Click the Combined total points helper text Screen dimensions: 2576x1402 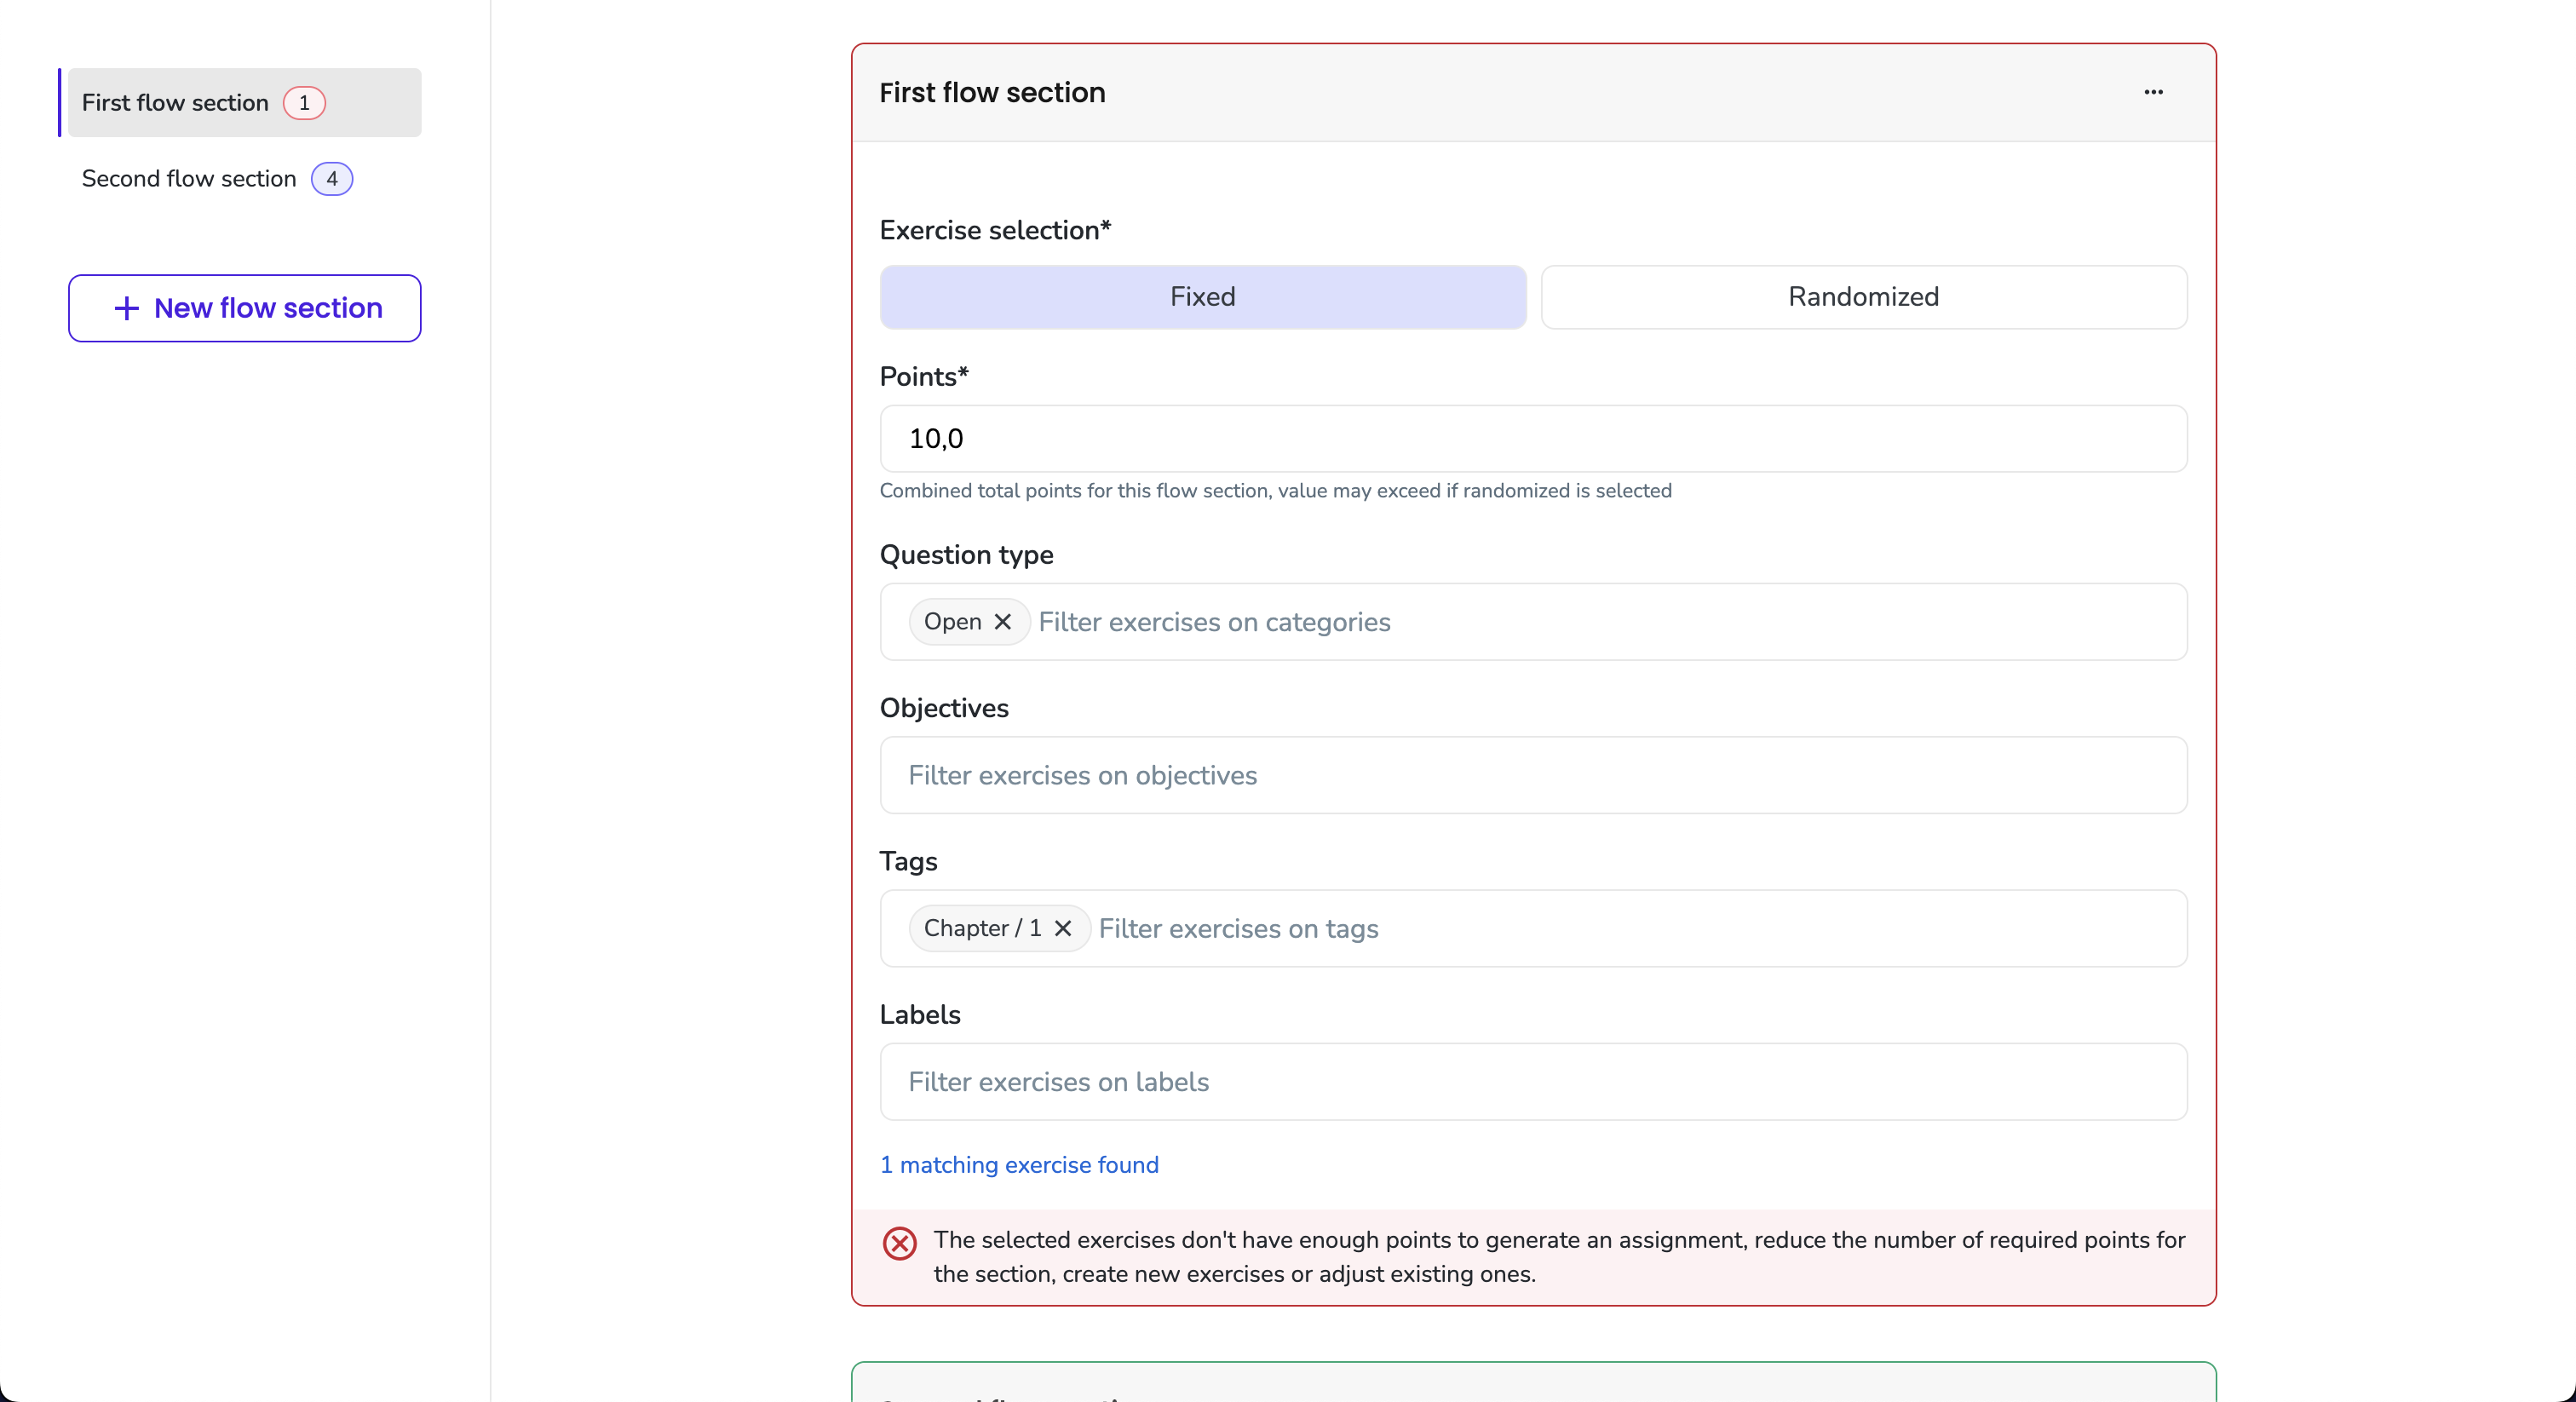click(1275, 490)
